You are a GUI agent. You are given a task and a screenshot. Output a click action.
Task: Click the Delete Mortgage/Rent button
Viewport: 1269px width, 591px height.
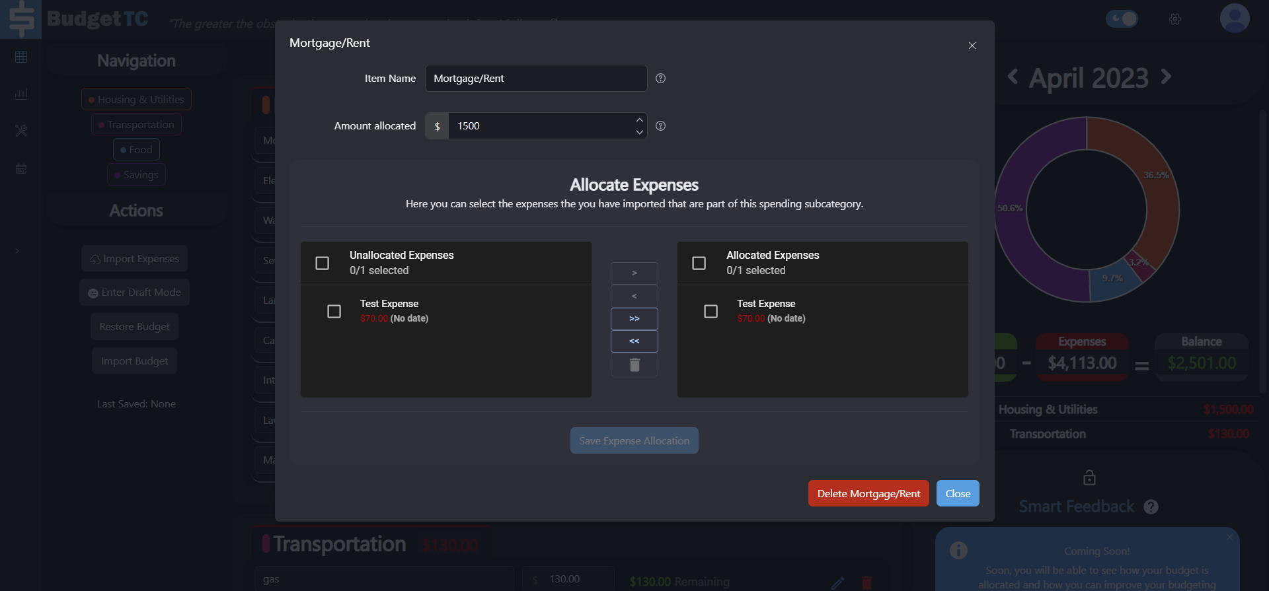point(868,494)
